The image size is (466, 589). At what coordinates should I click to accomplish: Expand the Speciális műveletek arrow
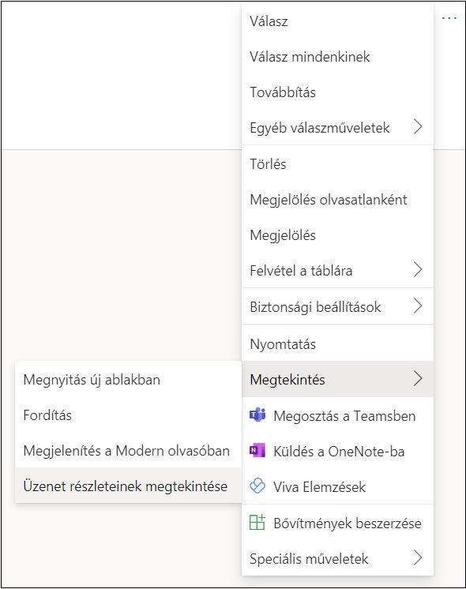(x=418, y=557)
